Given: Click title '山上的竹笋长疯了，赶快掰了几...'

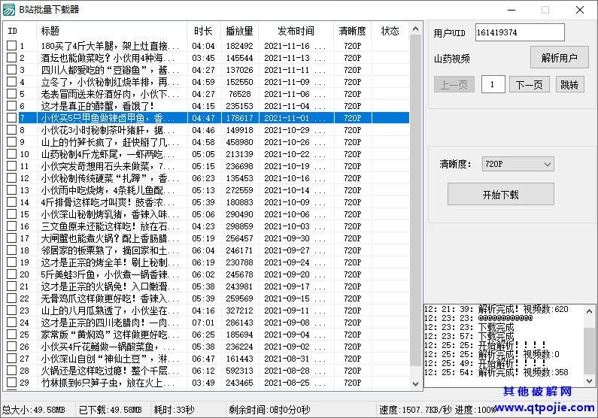Looking at the screenshot, I should tap(110, 142).
